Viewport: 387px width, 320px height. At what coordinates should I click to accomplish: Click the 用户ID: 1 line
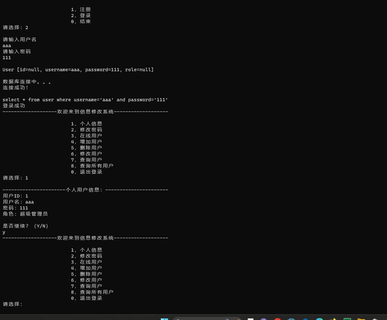16,196
